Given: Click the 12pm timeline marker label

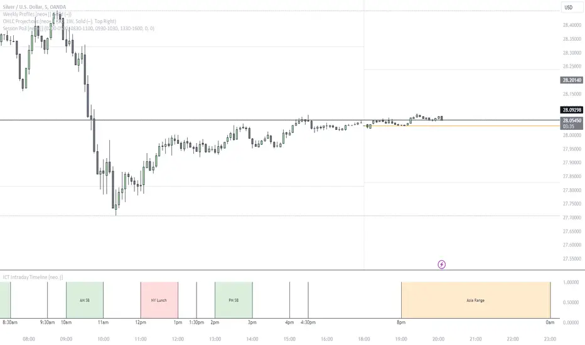Looking at the screenshot, I should [x=141, y=322].
